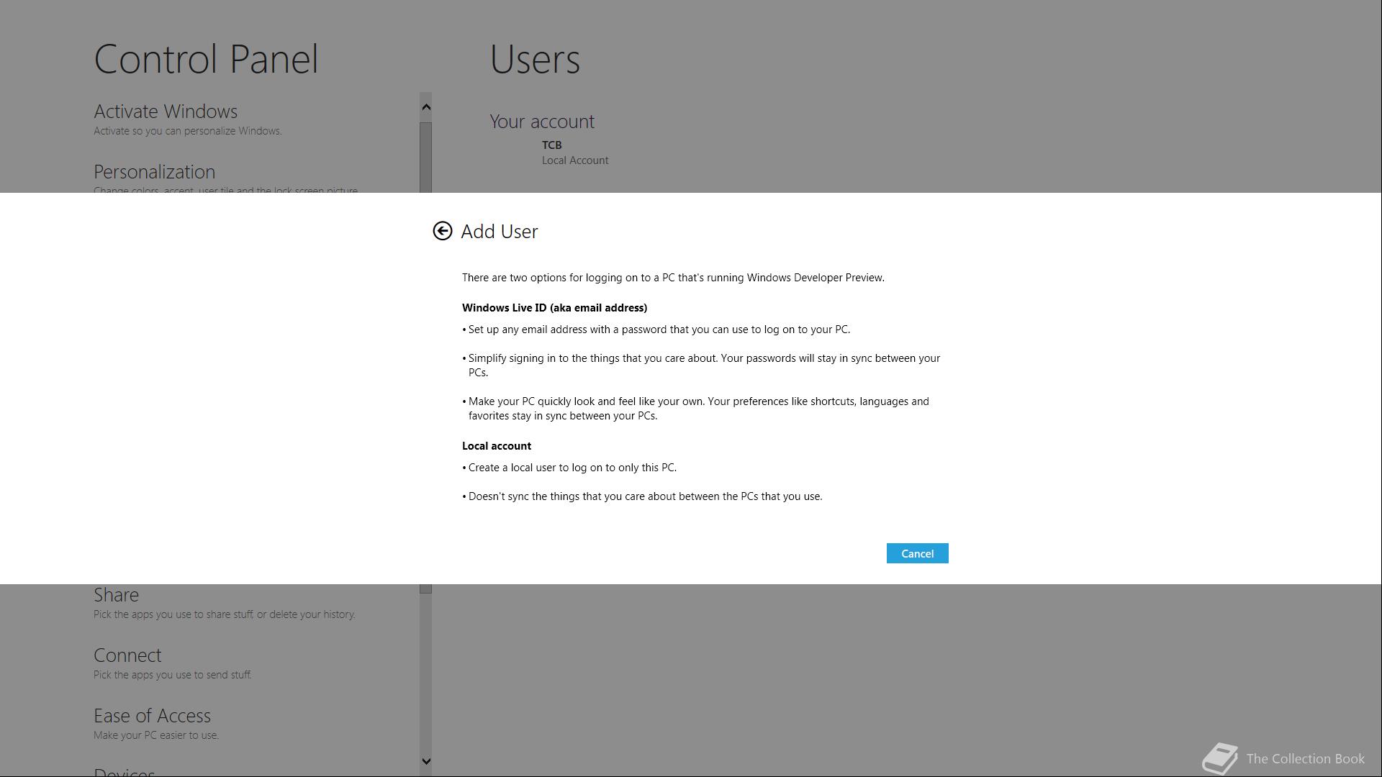Select the partially visible Devices category
The image size is (1382, 777).
pyautogui.click(x=124, y=772)
